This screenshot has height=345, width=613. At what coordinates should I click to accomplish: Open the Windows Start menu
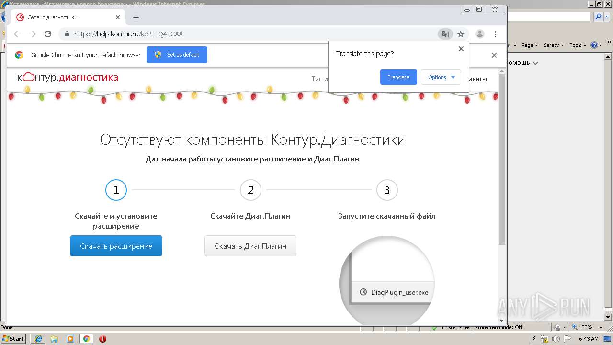(13, 338)
